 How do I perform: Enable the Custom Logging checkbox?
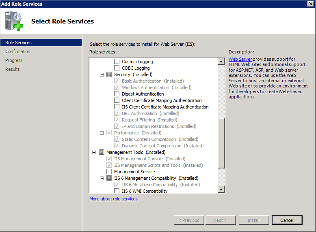coord(117,62)
